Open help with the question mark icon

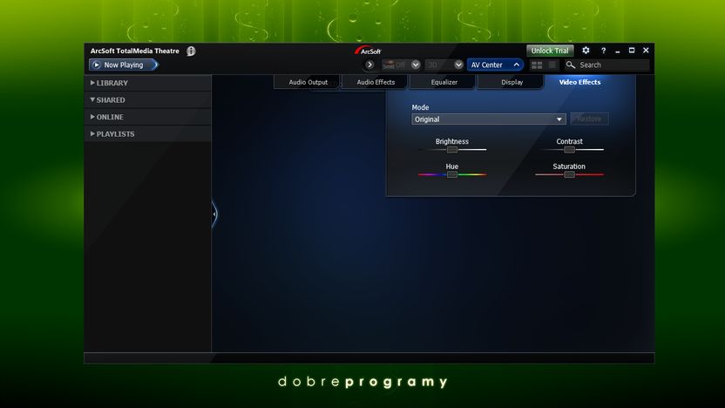click(x=603, y=51)
